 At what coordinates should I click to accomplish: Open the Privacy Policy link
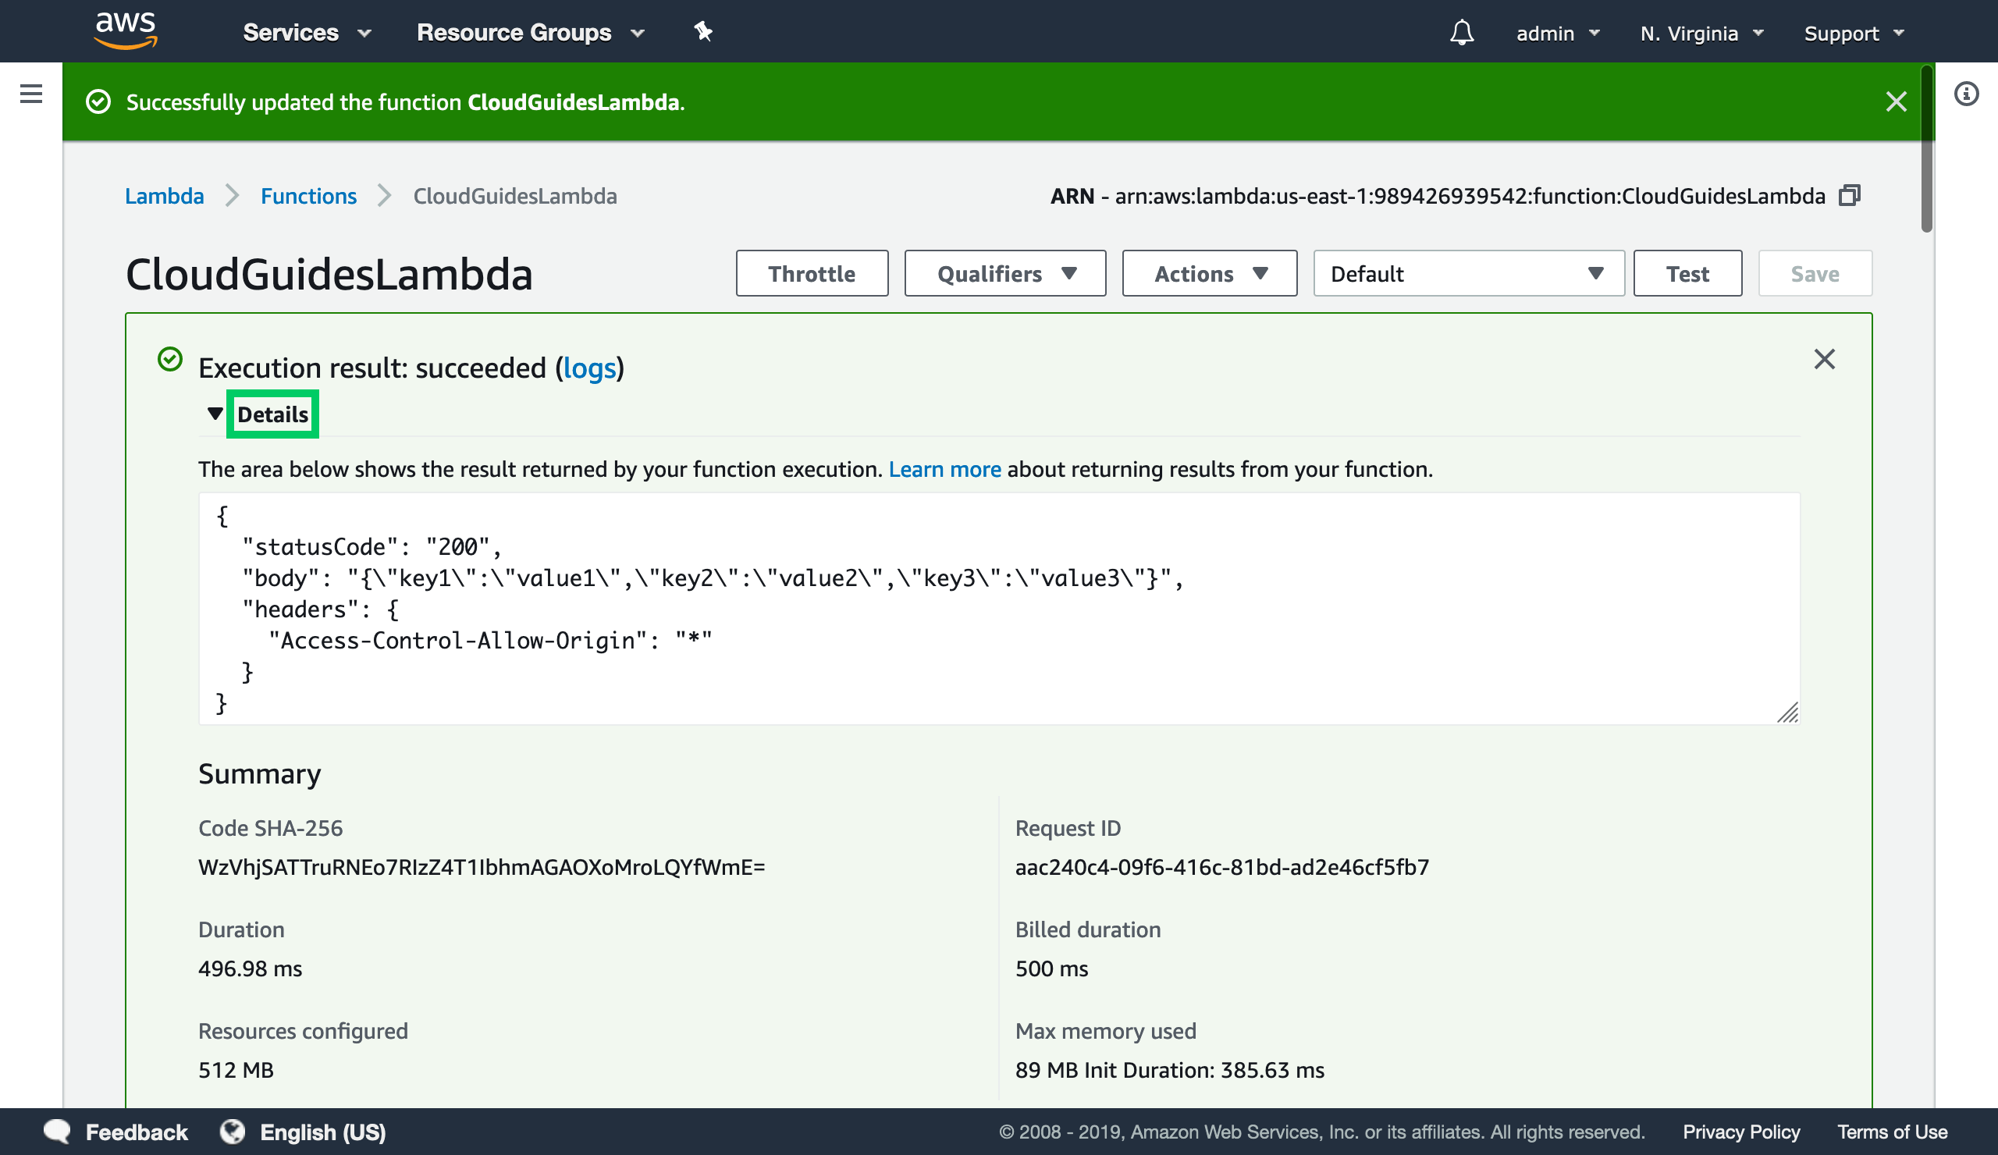pos(1741,1132)
